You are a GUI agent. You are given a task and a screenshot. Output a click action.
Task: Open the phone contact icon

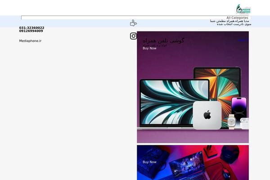133,23
